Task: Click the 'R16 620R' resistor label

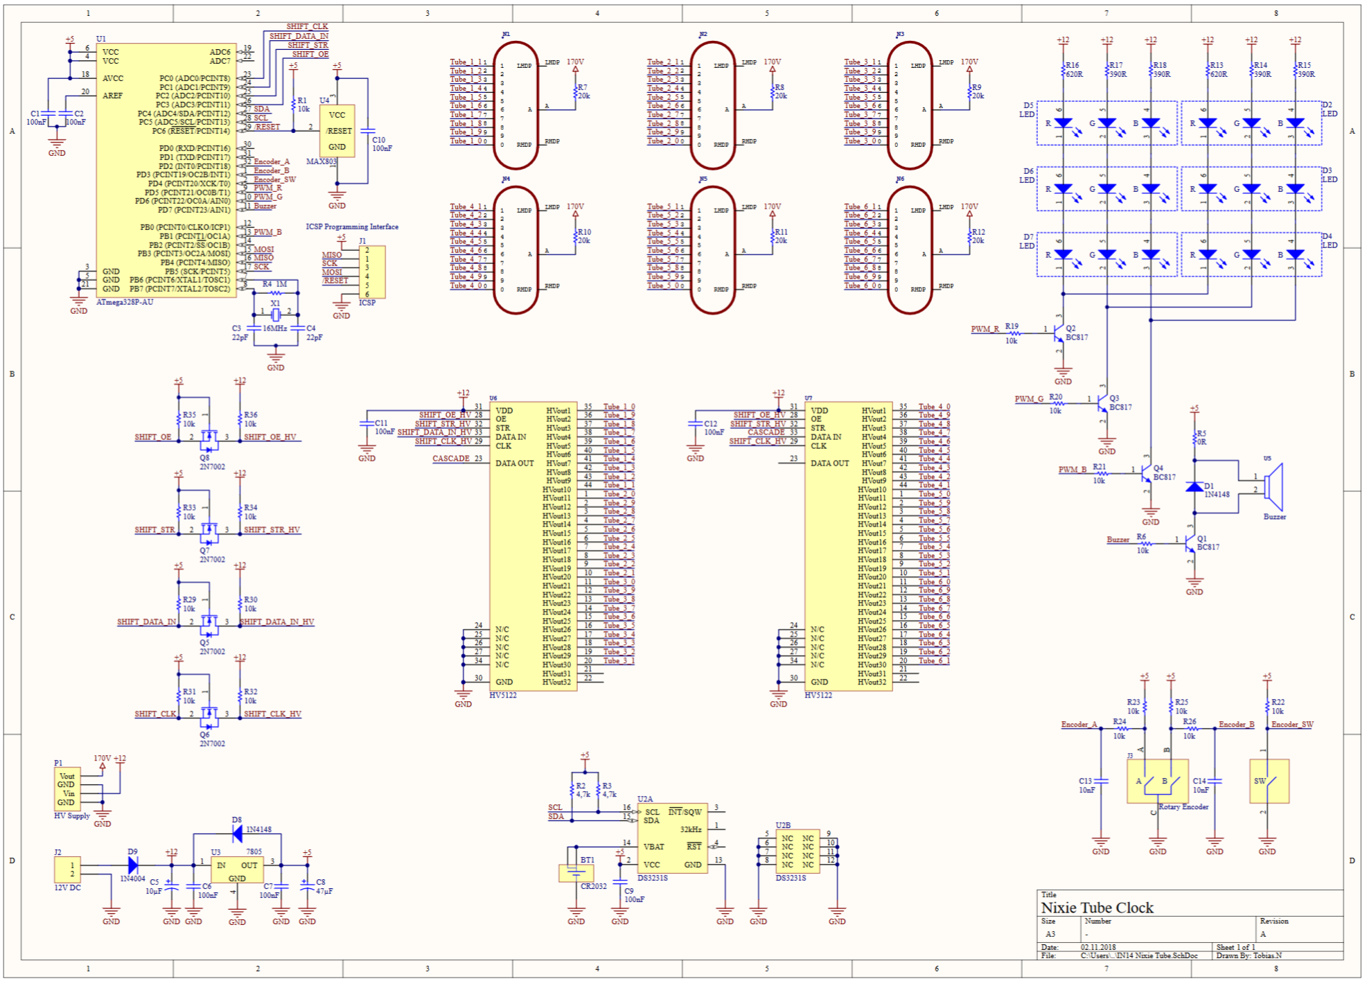Action: (1073, 69)
